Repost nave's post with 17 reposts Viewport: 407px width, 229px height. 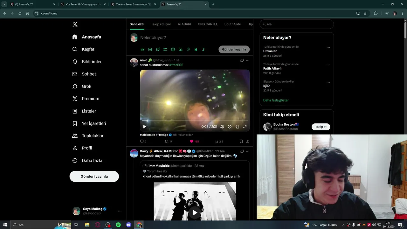pyautogui.click(x=169, y=141)
